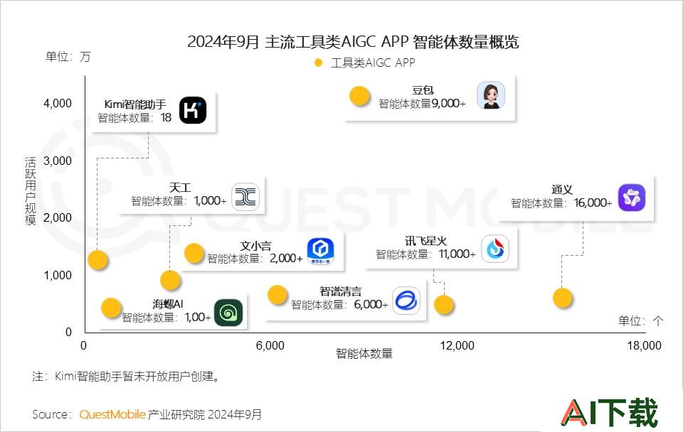Click the 产业研究院 2024年9月 source text
Screen dimensions: 683x432
(x=205, y=414)
